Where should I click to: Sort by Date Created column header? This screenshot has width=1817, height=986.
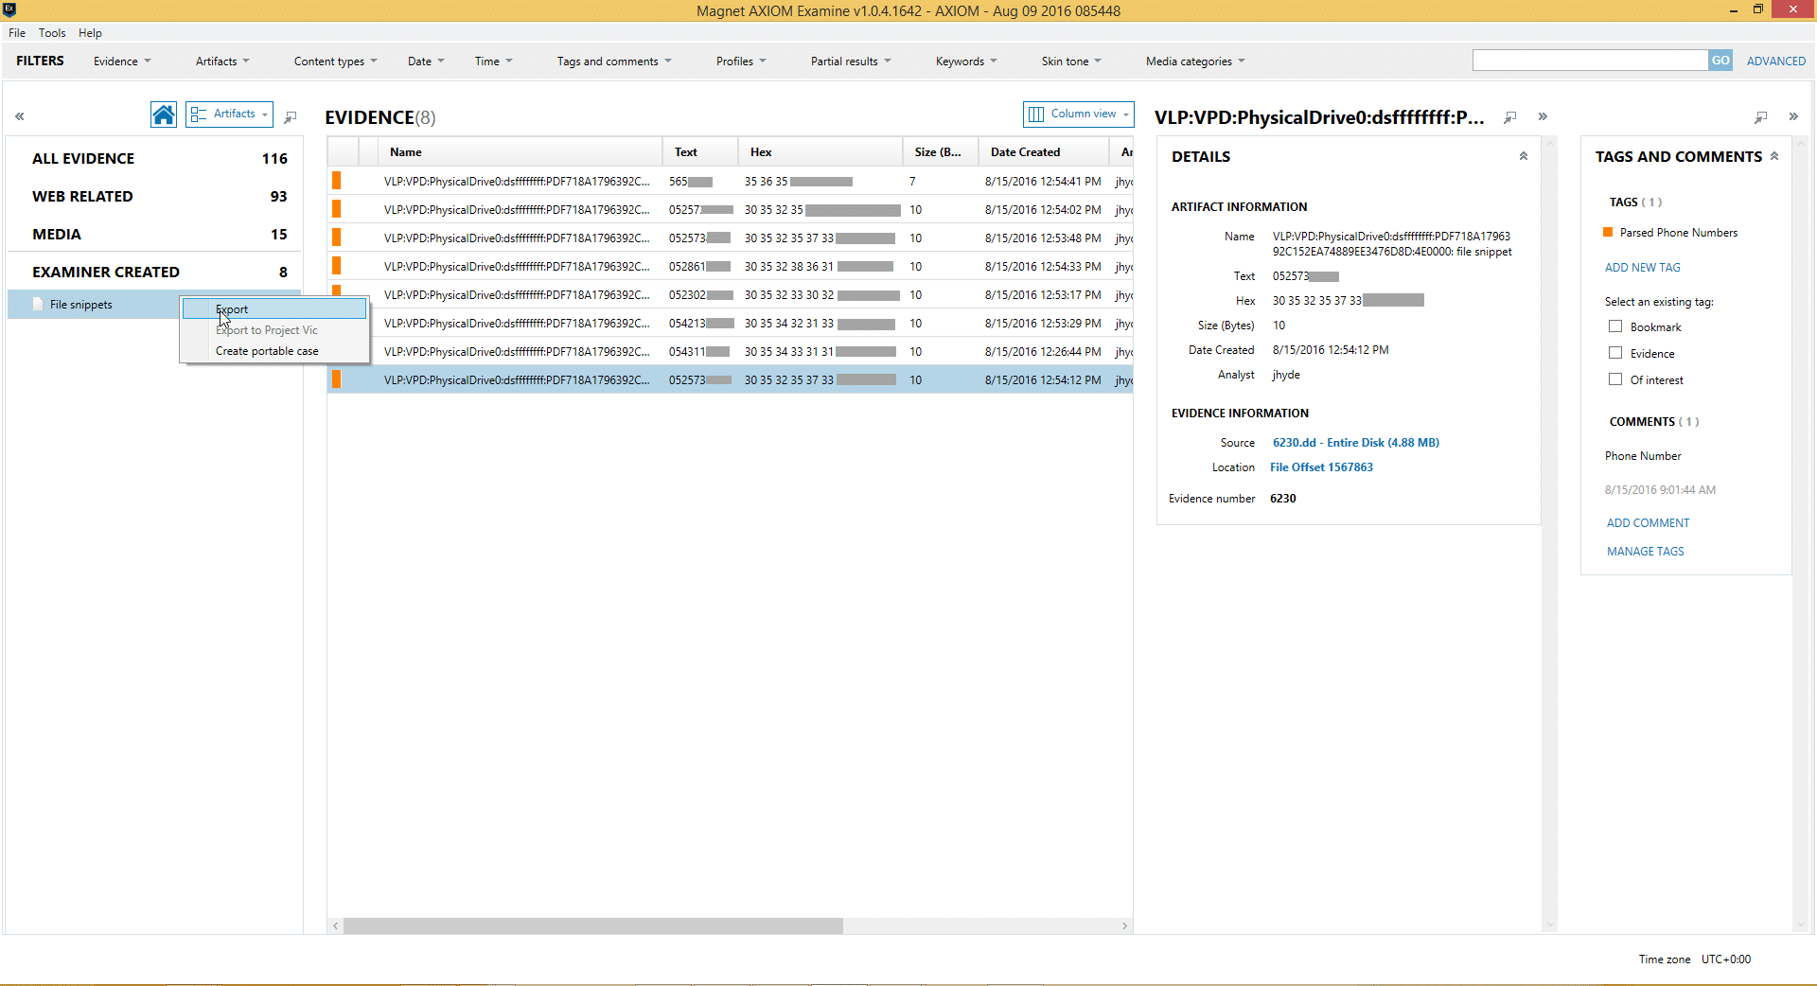tap(1043, 152)
